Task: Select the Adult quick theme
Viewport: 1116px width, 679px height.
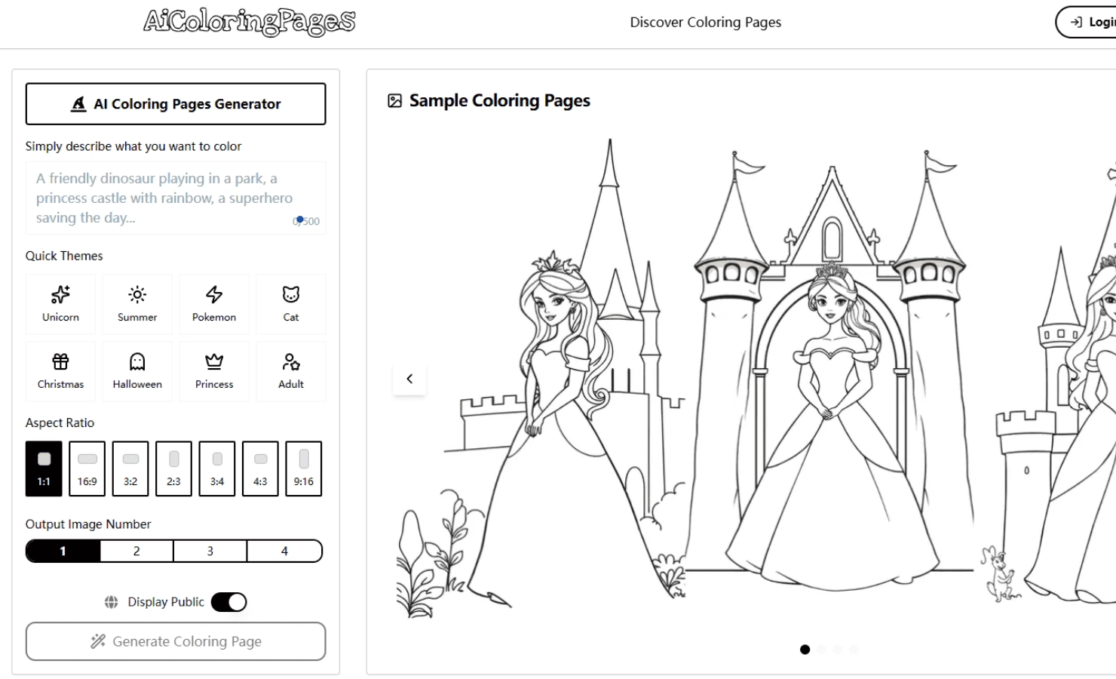Action: tap(291, 371)
